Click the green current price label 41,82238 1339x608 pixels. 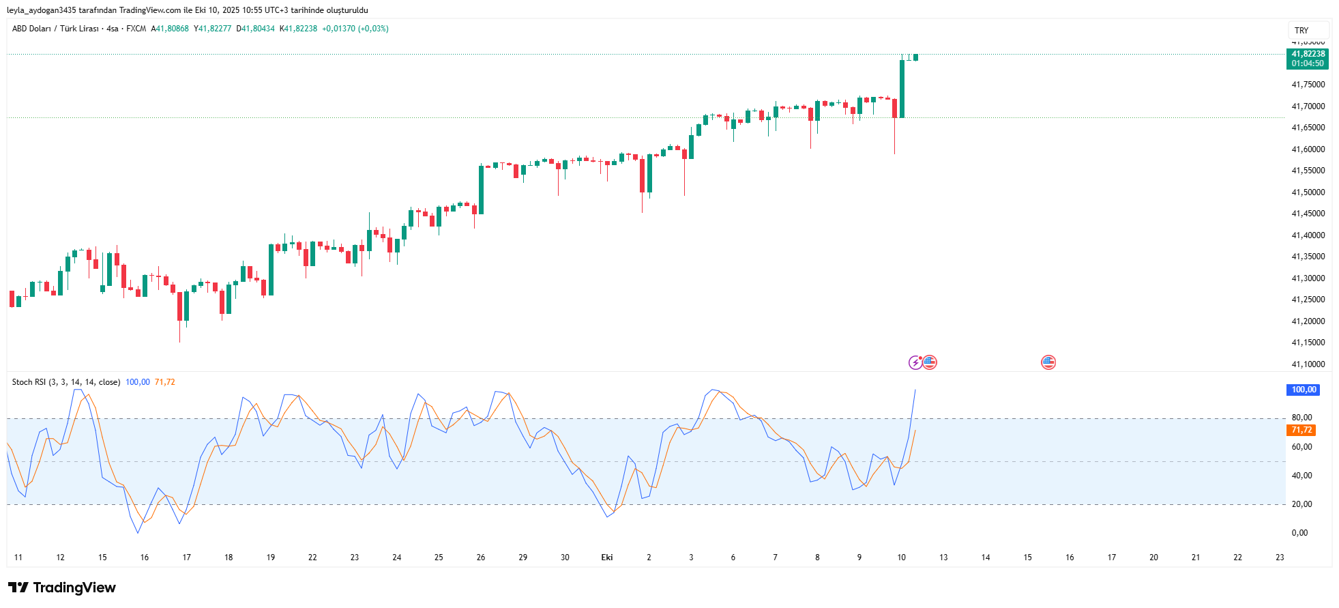click(1308, 54)
